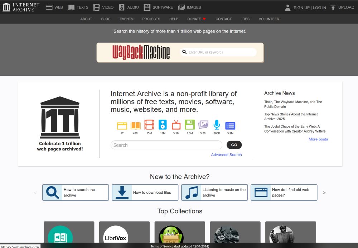Go back in carousel with left arrow
Screen dimensions: 358x248
click(35, 193)
